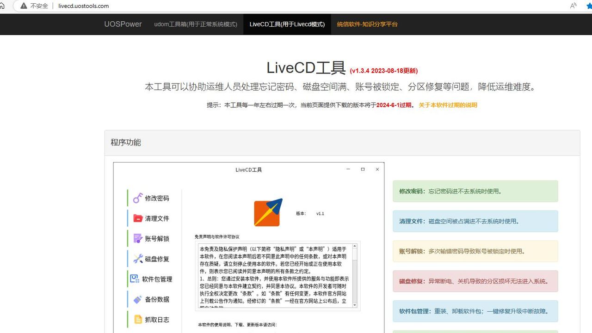Click the 程序功能 panel heading
The height and width of the screenshot is (333, 592).
[x=126, y=142]
